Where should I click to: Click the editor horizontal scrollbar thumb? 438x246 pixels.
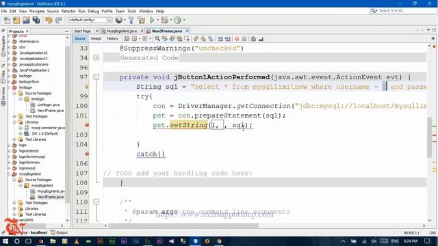click(x=183, y=225)
